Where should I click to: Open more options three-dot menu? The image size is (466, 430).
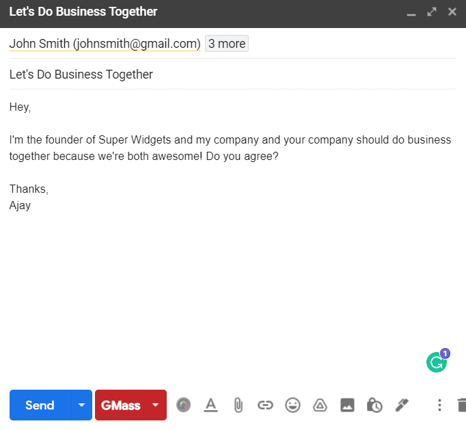[439, 405]
